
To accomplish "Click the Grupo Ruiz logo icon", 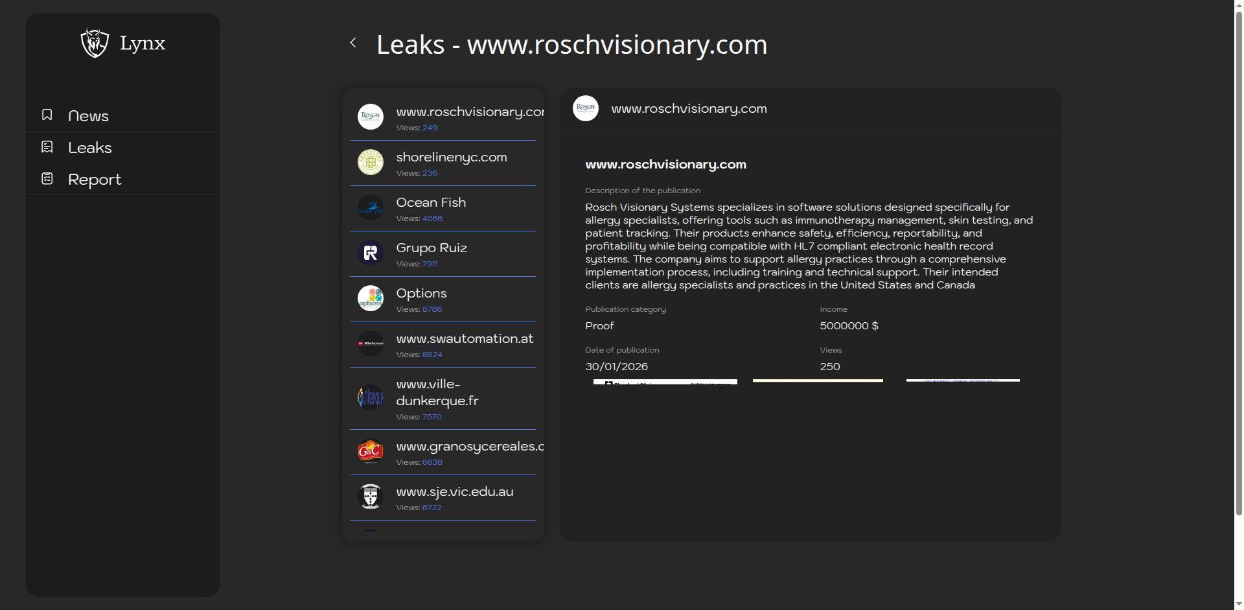I will tap(371, 253).
